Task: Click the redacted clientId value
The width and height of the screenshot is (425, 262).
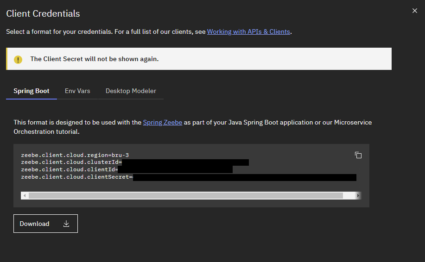Action: [175, 169]
